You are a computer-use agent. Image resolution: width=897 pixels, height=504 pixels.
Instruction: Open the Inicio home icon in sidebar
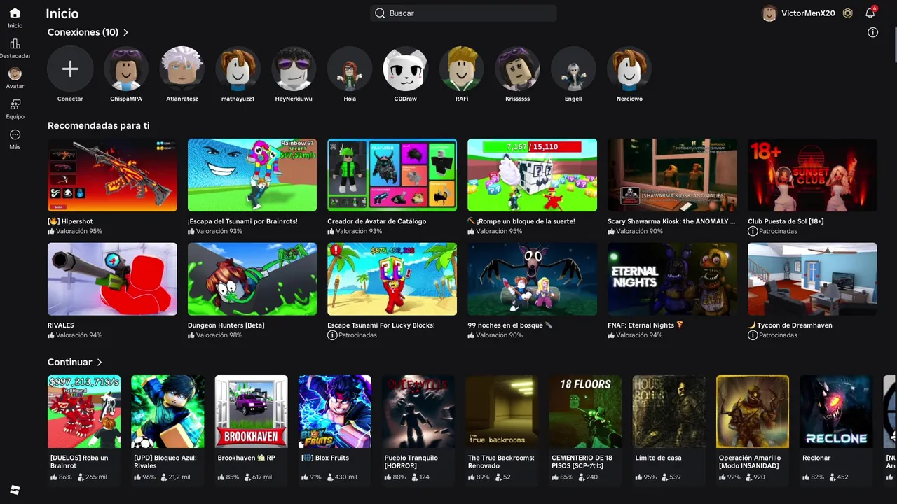pos(15,13)
